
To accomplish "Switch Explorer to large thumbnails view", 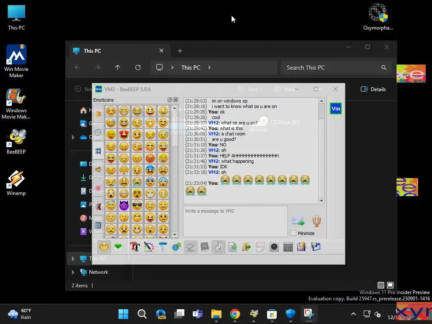I will tap(390, 285).
